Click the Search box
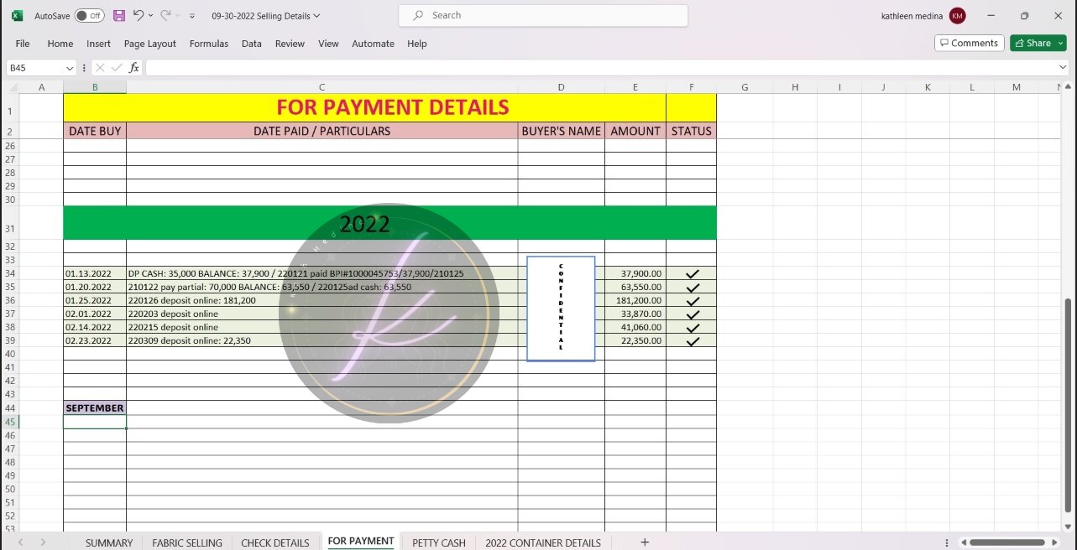This screenshot has height=550, width=1077. (543, 15)
